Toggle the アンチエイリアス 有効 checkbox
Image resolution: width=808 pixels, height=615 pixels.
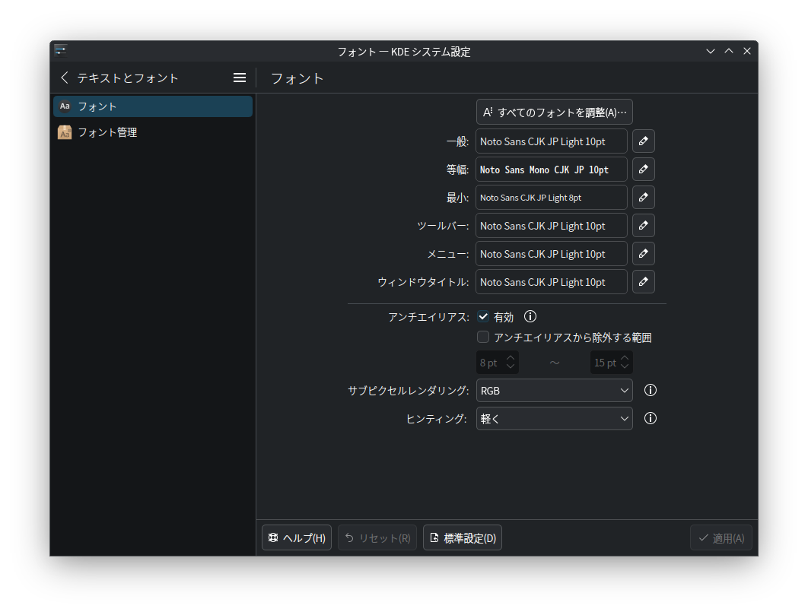tap(483, 317)
